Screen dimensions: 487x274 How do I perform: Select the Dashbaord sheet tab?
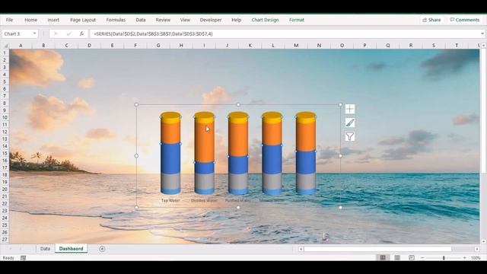71,249
